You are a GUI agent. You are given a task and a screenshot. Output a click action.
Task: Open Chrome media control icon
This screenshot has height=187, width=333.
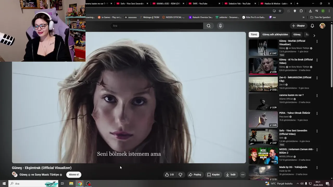(x=317, y=11)
